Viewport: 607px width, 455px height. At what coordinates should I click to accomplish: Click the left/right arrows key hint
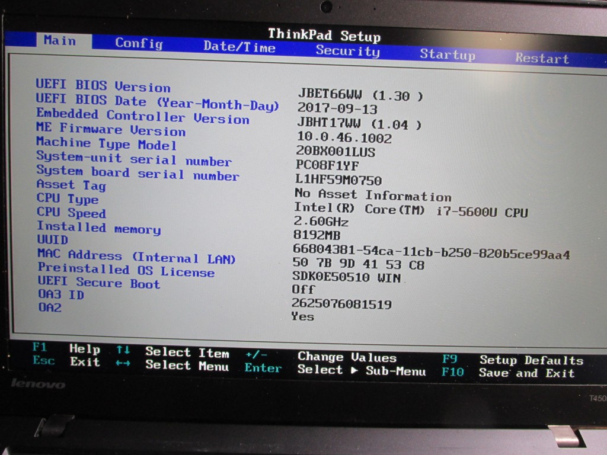coord(123,363)
